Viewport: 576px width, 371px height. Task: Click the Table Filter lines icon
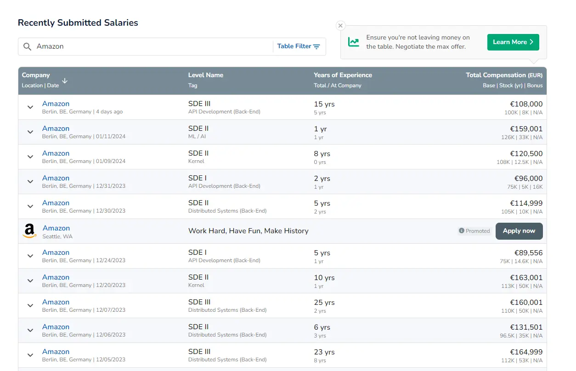click(x=316, y=46)
